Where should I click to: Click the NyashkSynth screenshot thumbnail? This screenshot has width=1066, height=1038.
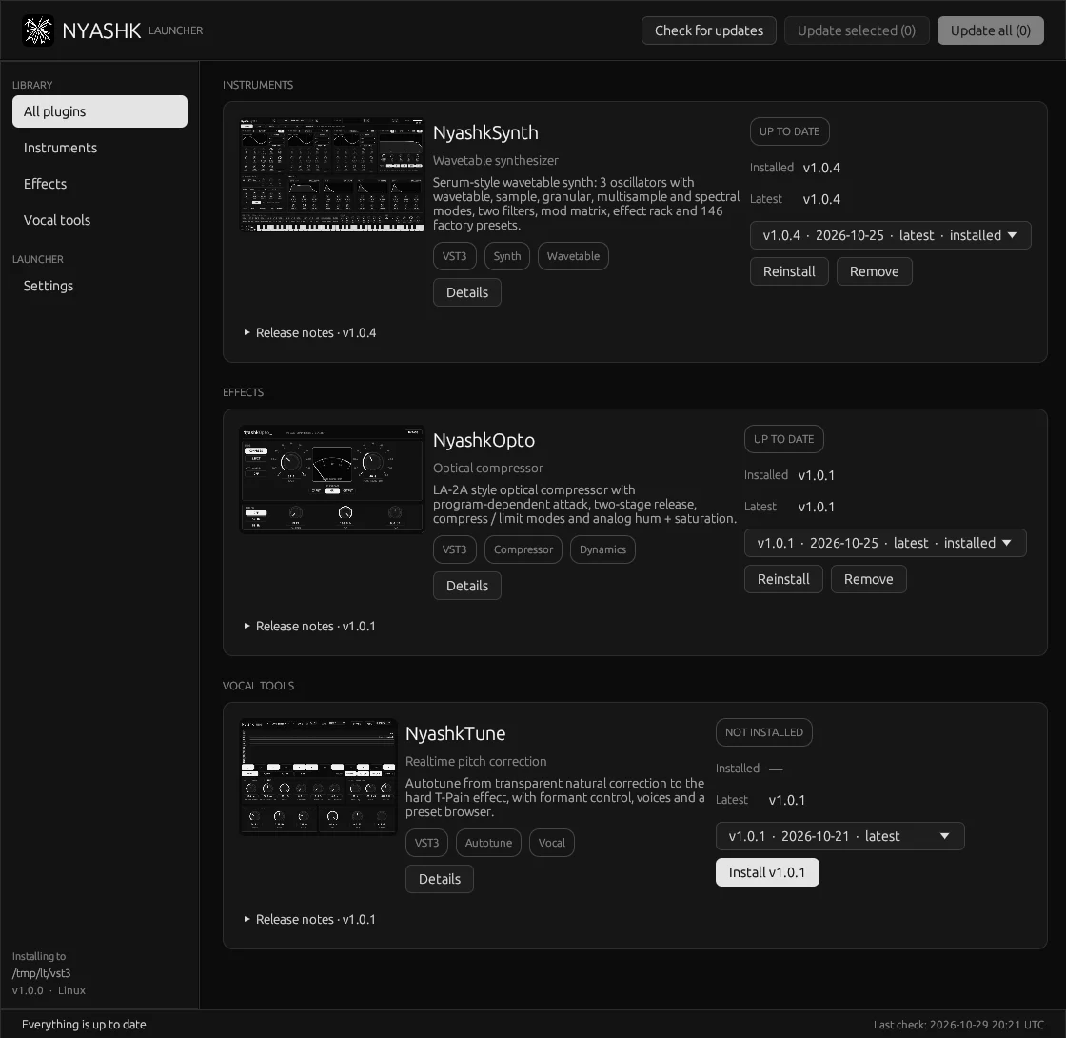tap(332, 175)
